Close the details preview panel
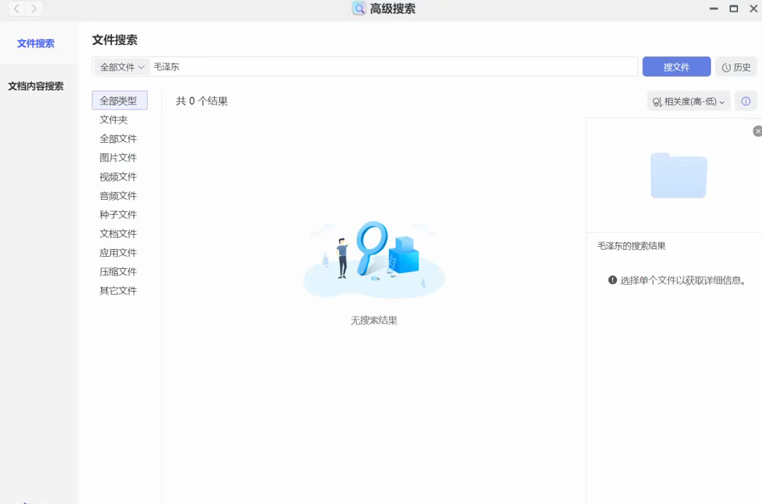Viewport: 762px width, 504px height. tap(757, 131)
